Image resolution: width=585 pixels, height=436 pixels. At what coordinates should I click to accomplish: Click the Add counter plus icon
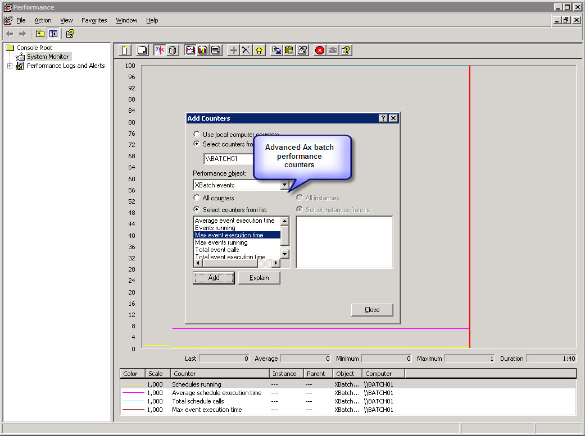click(234, 51)
